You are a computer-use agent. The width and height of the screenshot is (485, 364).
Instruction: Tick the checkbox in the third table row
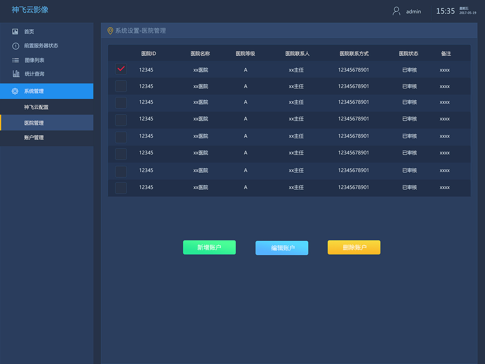(121, 103)
